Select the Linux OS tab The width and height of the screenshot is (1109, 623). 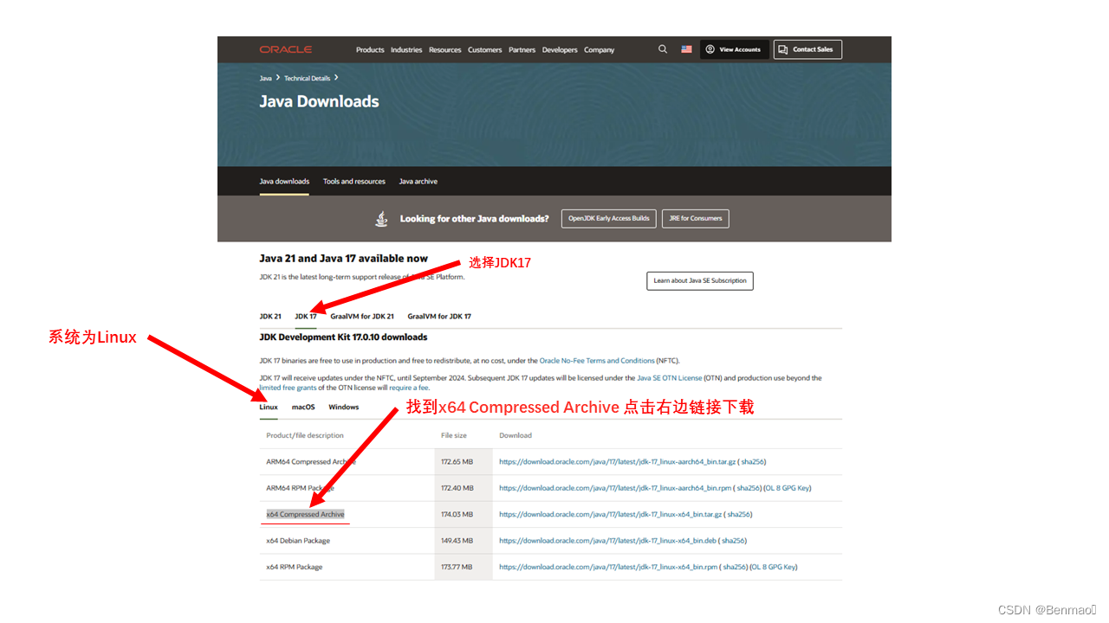(269, 408)
